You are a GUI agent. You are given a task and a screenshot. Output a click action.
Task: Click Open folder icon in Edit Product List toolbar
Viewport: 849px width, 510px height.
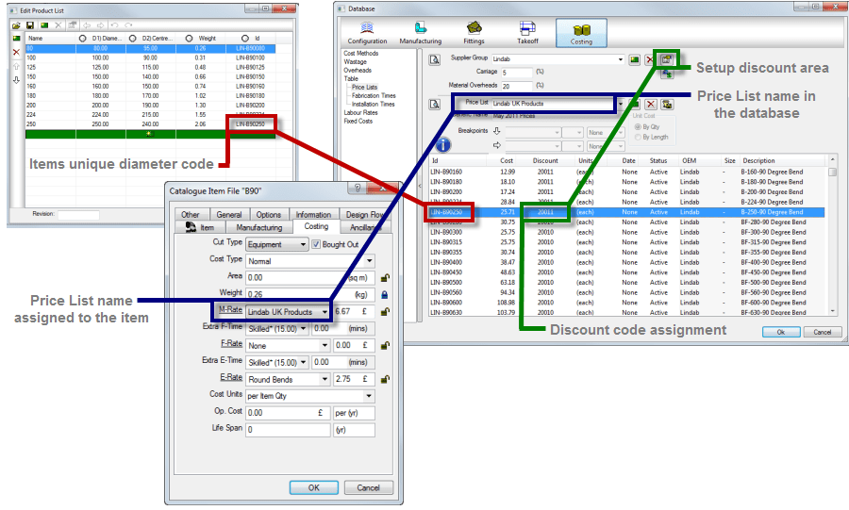(x=16, y=25)
